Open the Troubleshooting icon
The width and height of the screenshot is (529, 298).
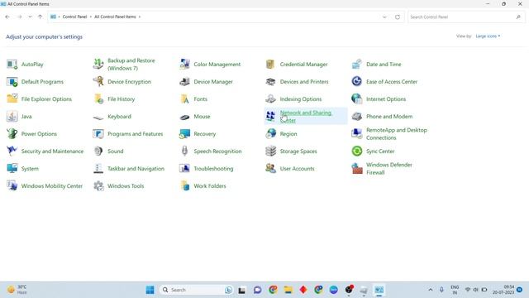(184, 168)
